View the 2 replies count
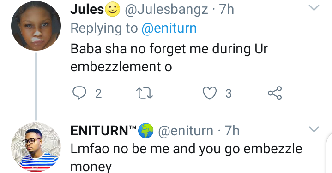 click(x=98, y=93)
